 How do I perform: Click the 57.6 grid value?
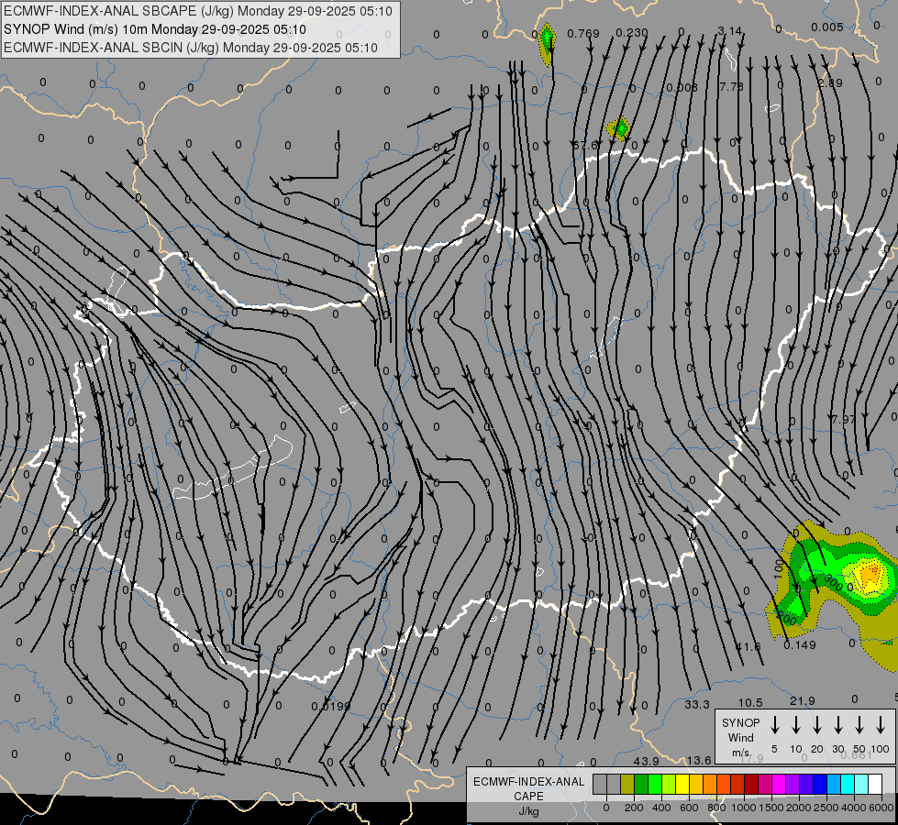584,146
